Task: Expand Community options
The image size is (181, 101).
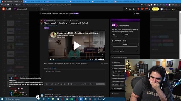Action: coord(125,51)
